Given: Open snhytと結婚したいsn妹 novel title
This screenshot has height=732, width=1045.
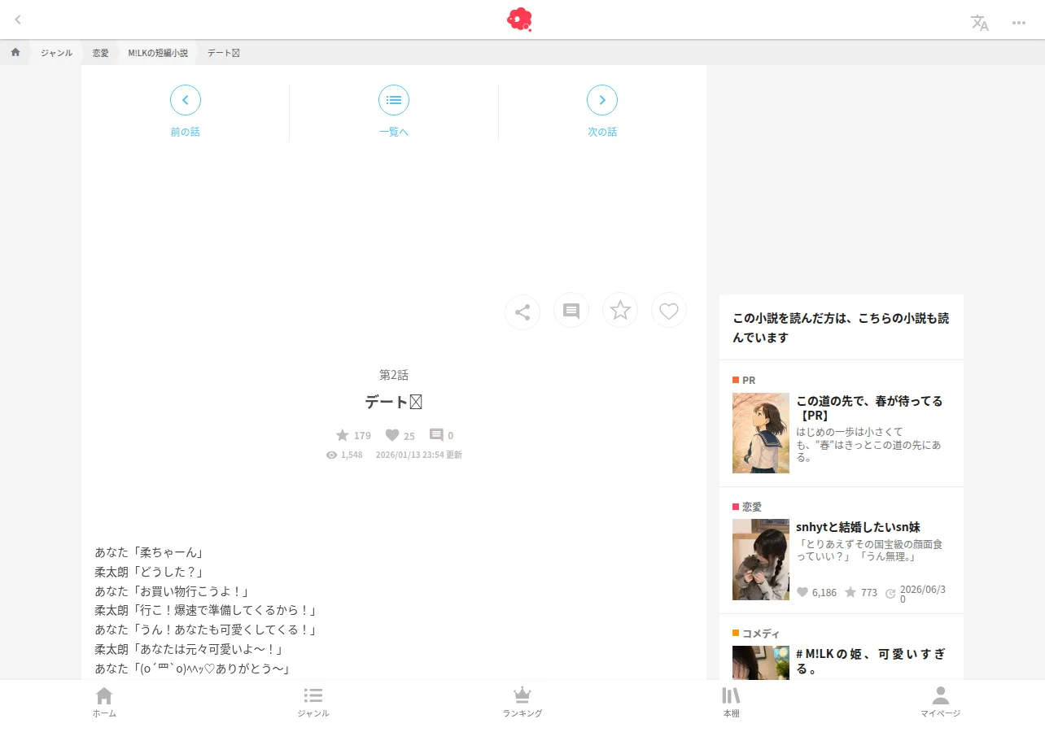Looking at the screenshot, I should pyautogui.click(x=858, y=527).
